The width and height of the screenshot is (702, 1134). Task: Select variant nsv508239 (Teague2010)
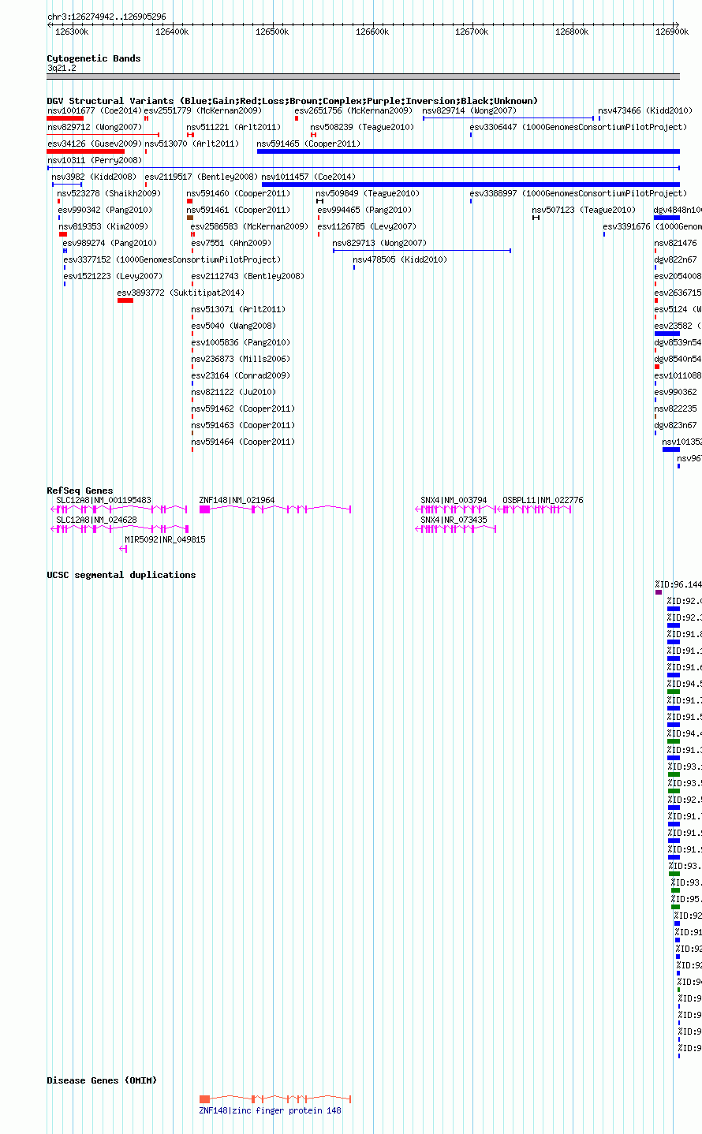361,127
